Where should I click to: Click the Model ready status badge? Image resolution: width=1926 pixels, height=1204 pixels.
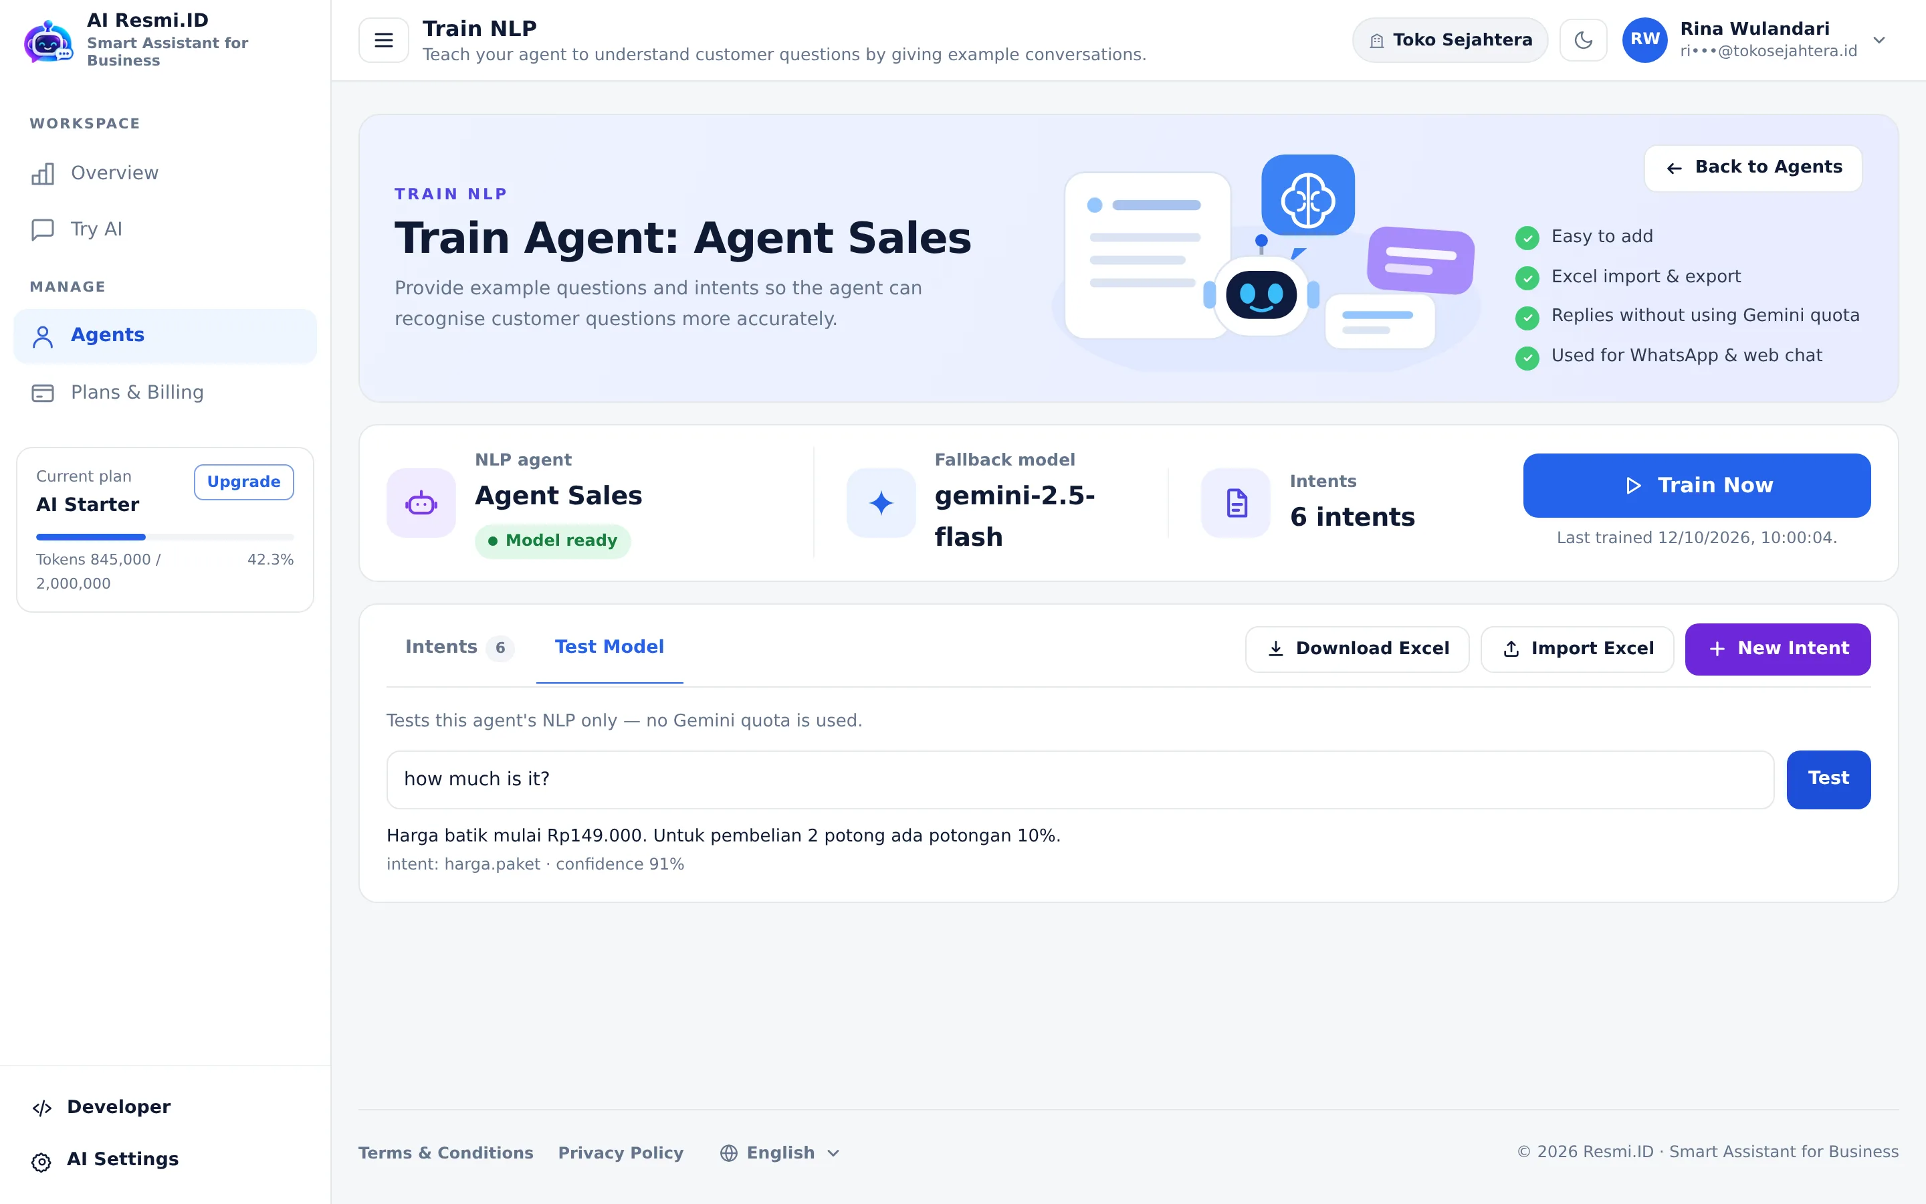pos(552,540)
